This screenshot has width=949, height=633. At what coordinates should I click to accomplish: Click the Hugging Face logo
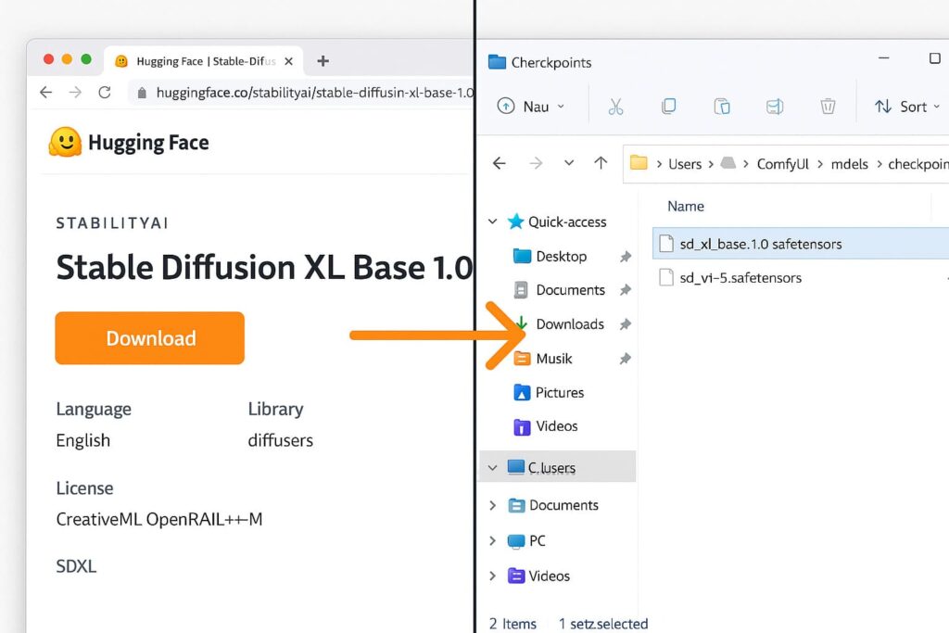click(128, 142)
